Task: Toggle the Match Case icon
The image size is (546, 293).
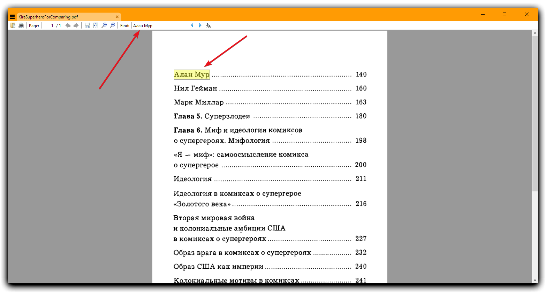Action: (x=208, y=25)
